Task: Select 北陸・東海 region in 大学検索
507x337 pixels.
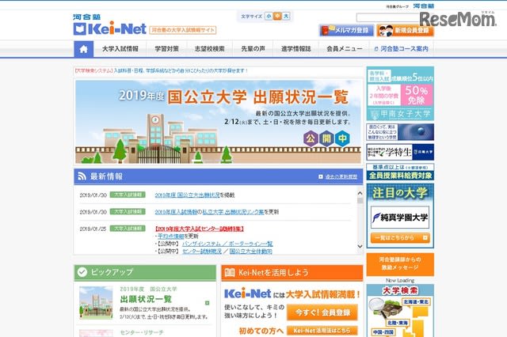Action: pyautogui.click(x=398, y=323)
